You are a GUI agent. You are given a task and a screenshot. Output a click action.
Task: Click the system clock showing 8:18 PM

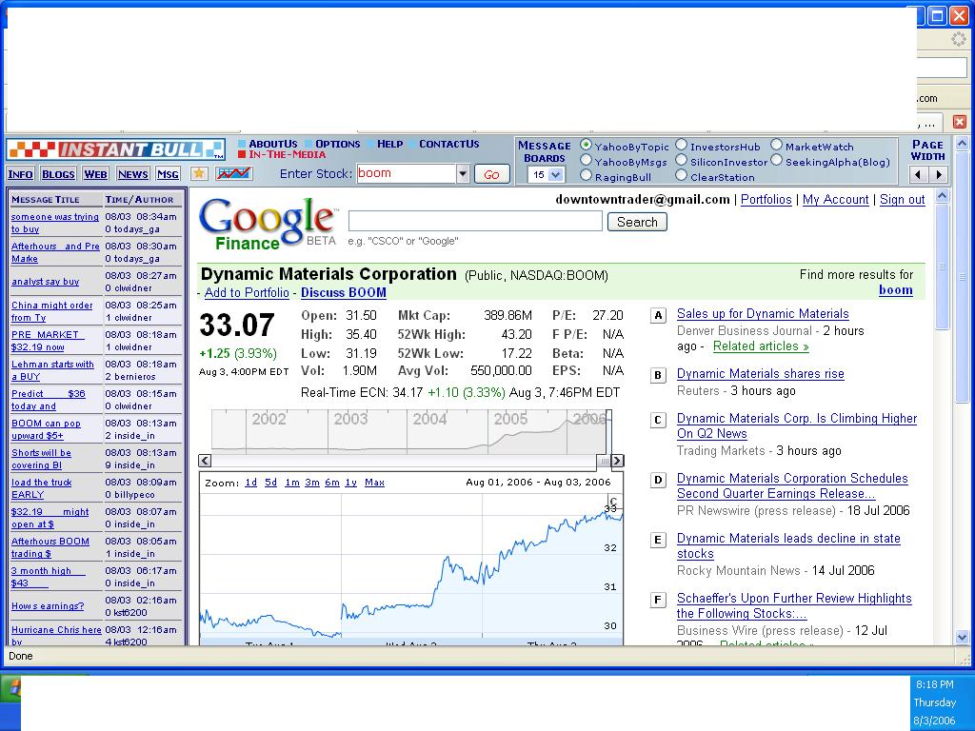935,684
